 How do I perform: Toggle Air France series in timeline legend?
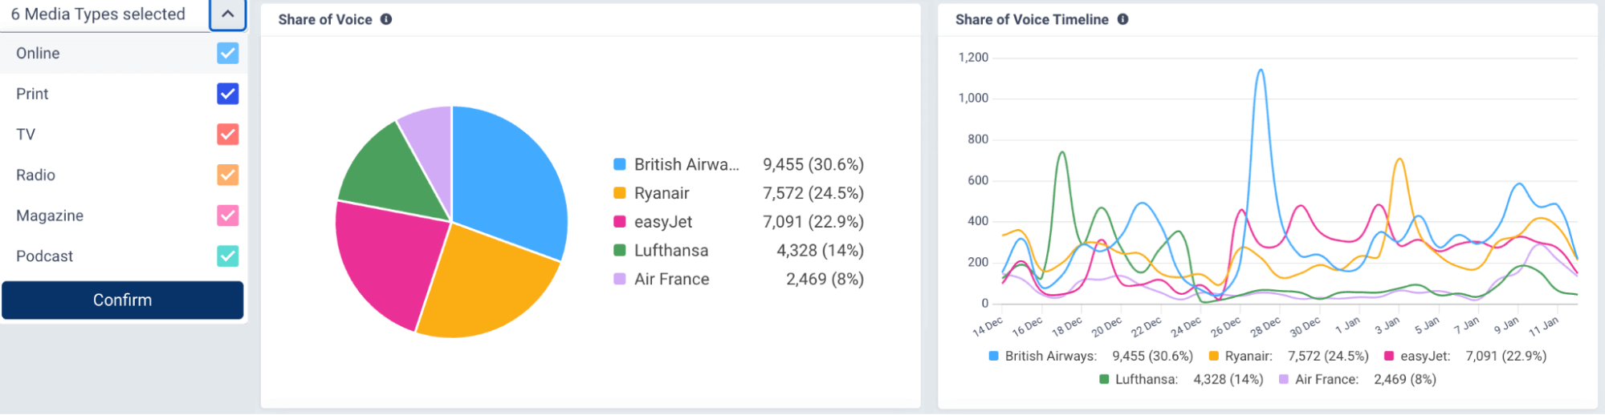point(1326,379)
